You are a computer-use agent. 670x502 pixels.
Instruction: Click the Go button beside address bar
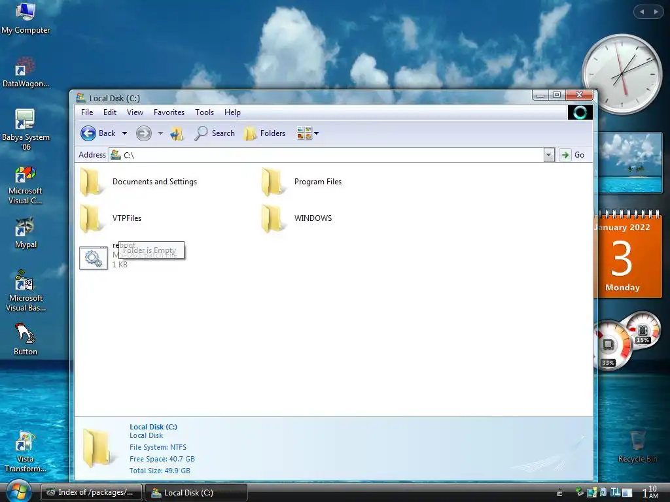click(x=572, y=155)
